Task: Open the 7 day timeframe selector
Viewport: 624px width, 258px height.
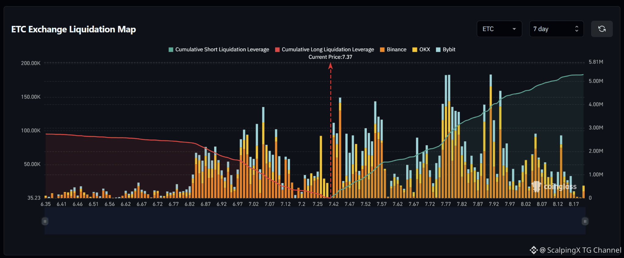Action: [x=556, y=29]
